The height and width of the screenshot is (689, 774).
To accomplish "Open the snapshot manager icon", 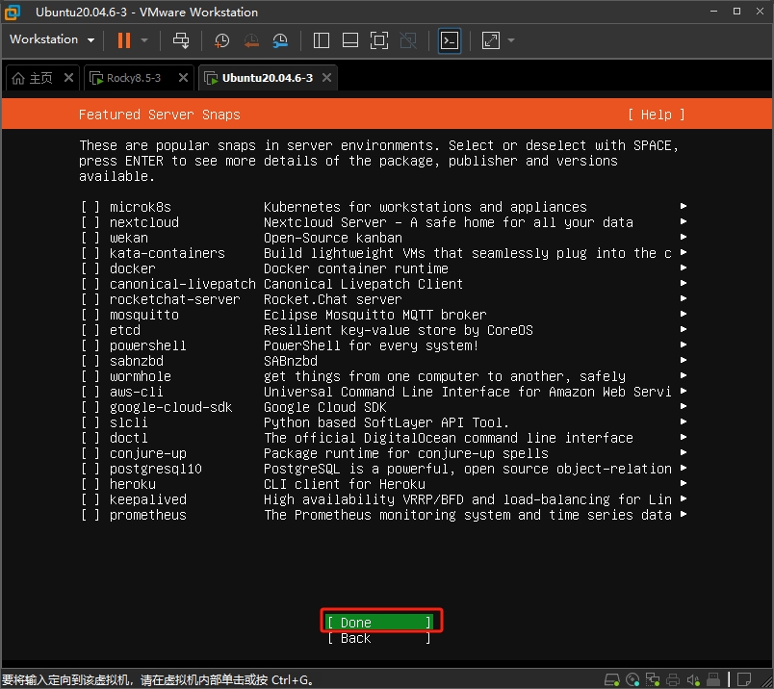I will tap(280, 40).
